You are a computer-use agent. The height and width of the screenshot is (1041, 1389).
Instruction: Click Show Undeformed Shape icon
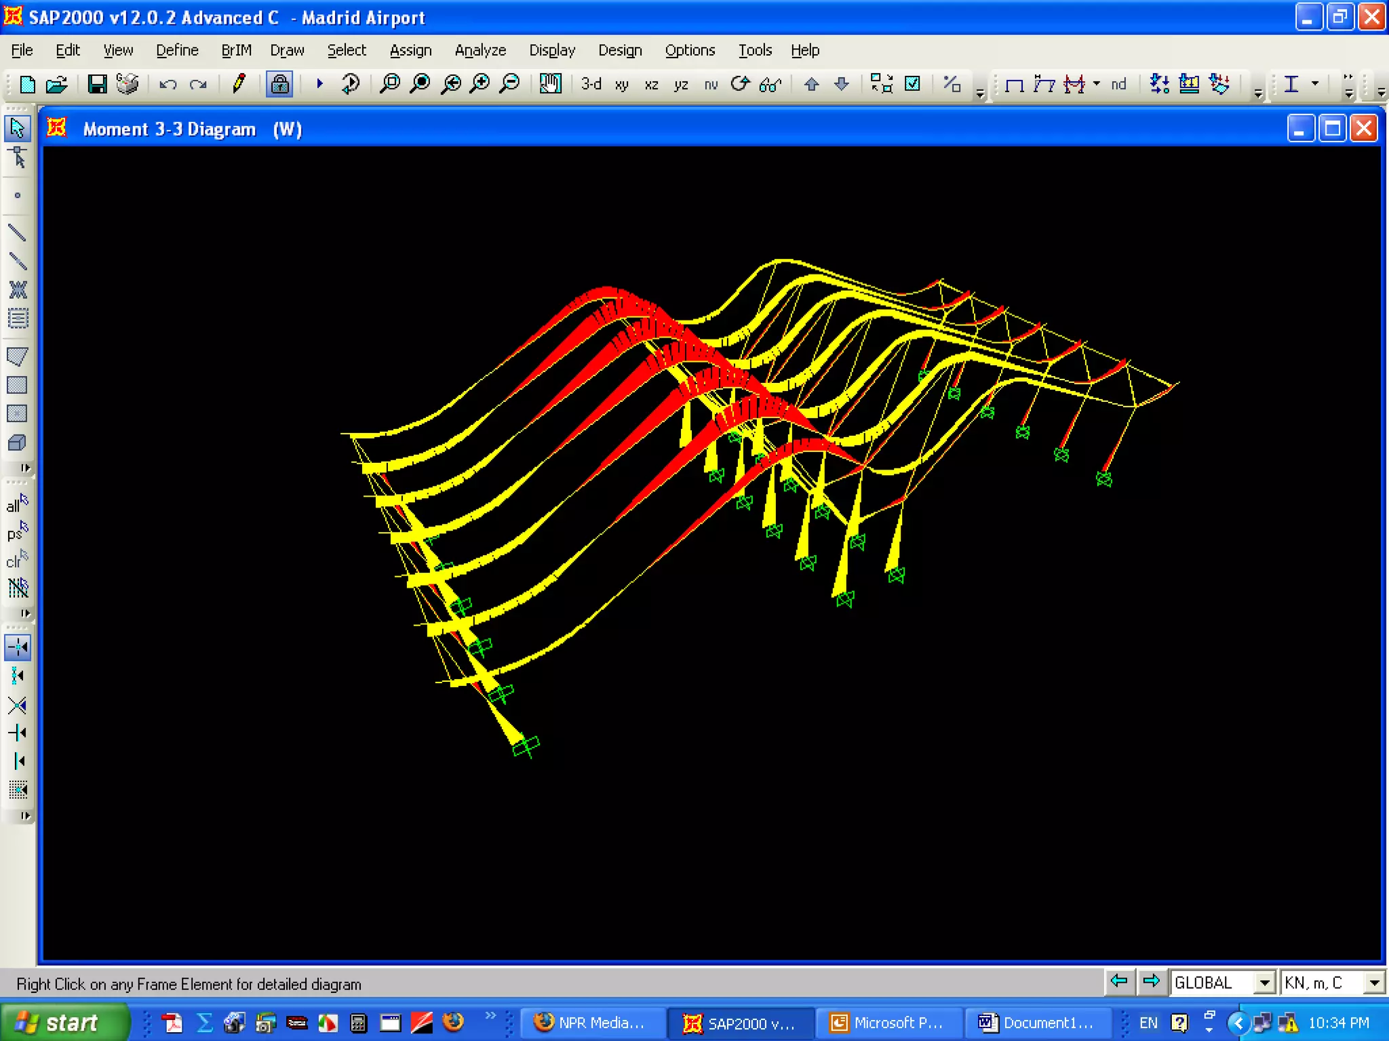click(x=1014, y=85)
